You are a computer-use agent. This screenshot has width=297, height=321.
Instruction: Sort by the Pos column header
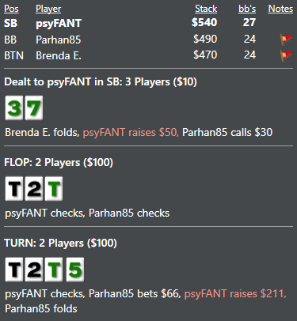11,9
